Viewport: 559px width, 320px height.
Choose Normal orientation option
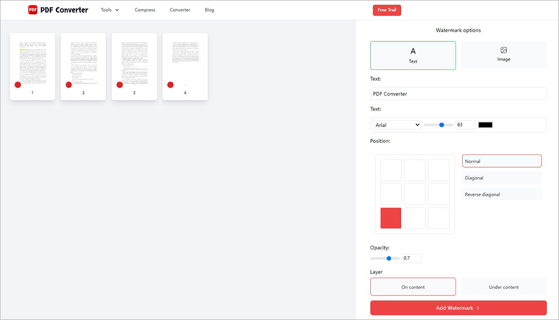501,161
